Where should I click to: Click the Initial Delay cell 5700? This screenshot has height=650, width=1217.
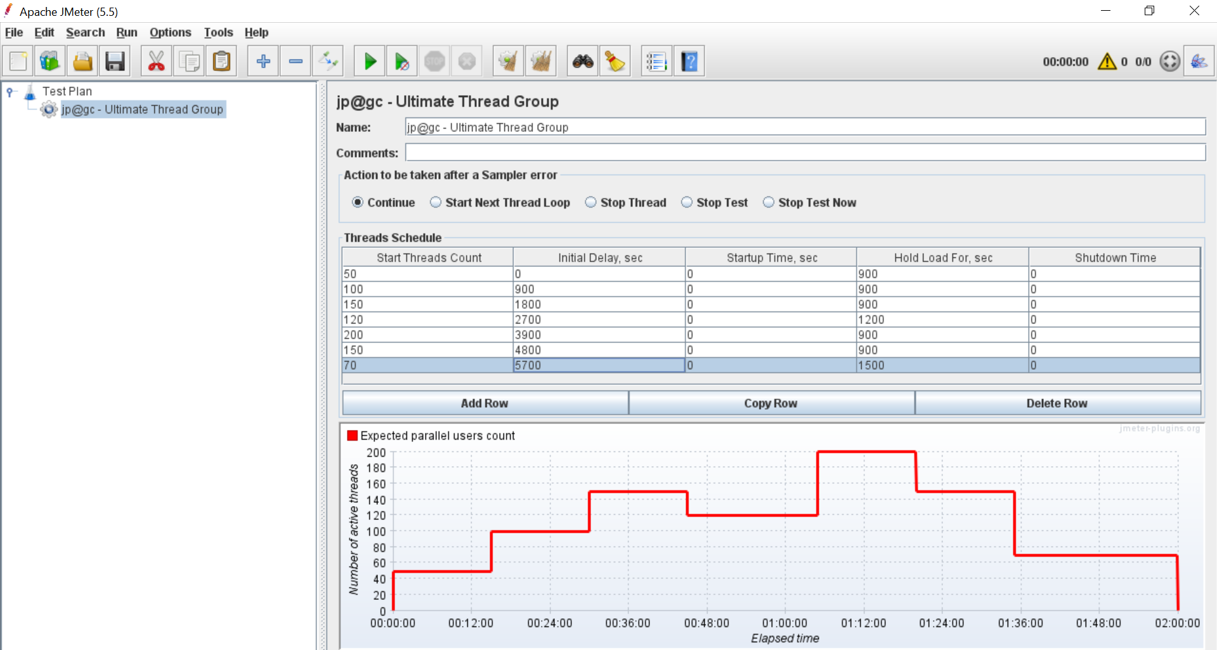[599, 365]
